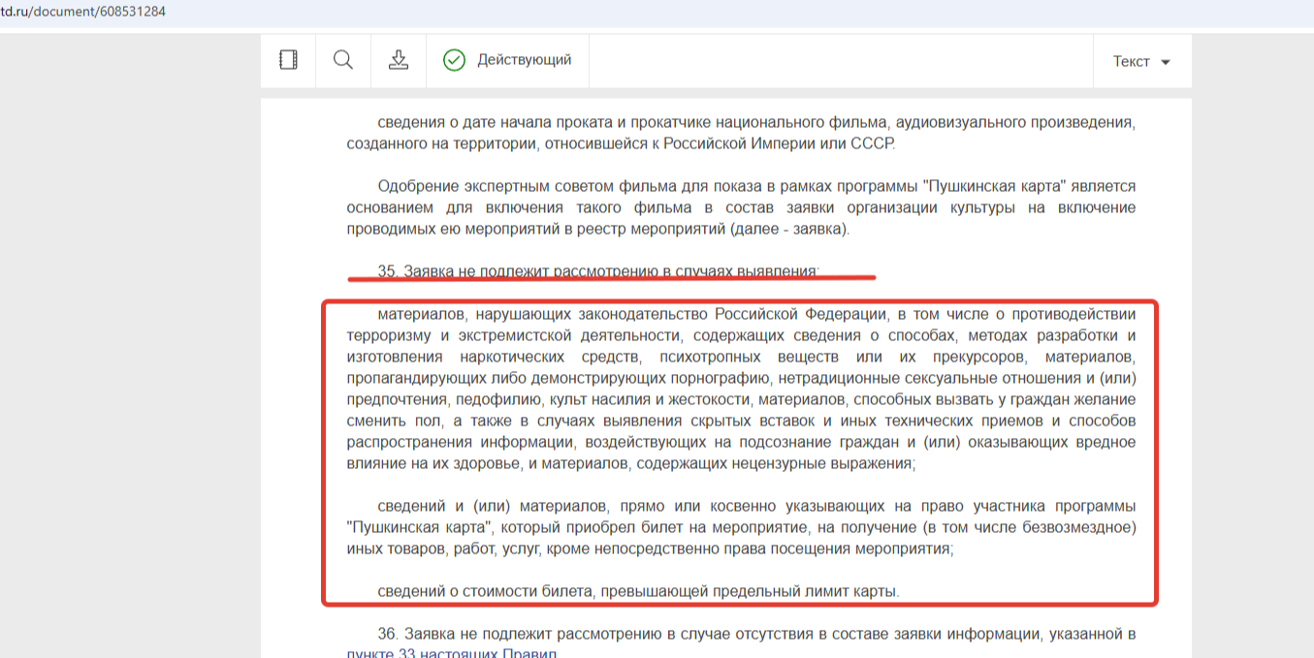Click "пункте 33 настоящих Правил" reference
Viewport: 1314px width, 658px height.
coord(452,653)
